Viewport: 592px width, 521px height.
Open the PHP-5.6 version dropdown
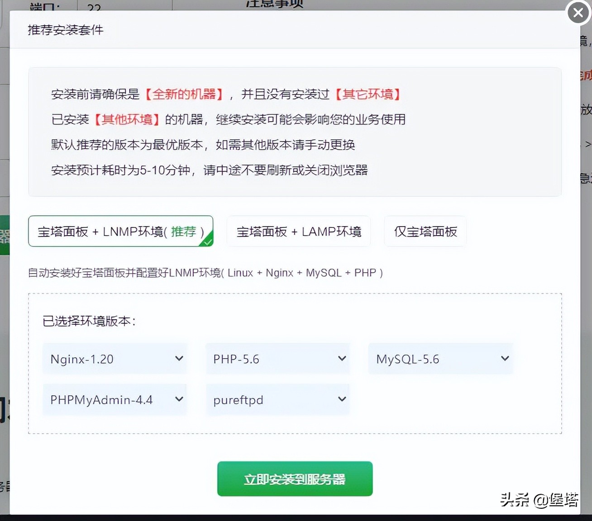coord(277,358)
